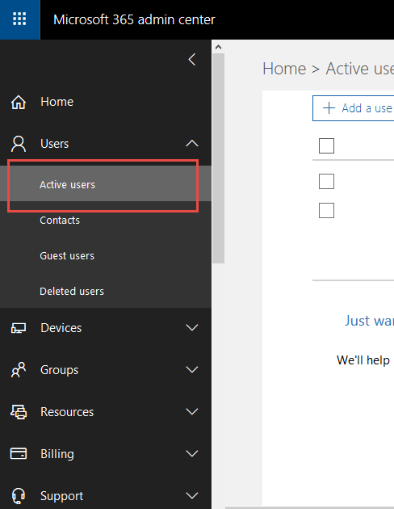This screenshot has width=394, height=509.
Task: Open Deleted users page
Action: 72,291
